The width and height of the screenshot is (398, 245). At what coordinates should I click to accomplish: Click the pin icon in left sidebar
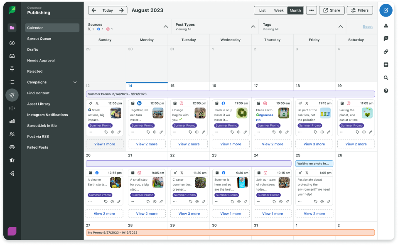12,69
